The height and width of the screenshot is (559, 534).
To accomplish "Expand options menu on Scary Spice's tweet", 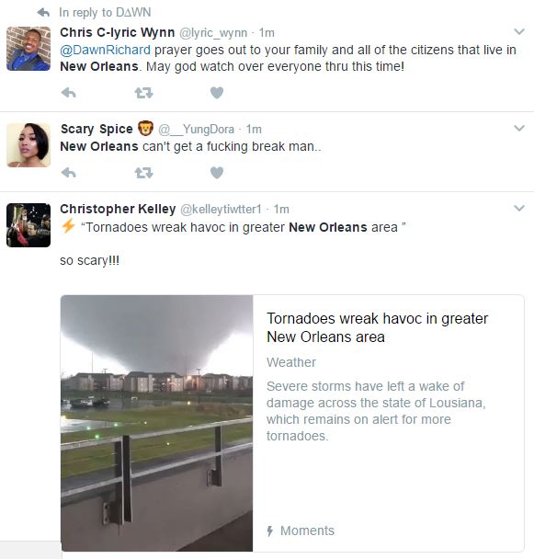I will tap(519, 128).
